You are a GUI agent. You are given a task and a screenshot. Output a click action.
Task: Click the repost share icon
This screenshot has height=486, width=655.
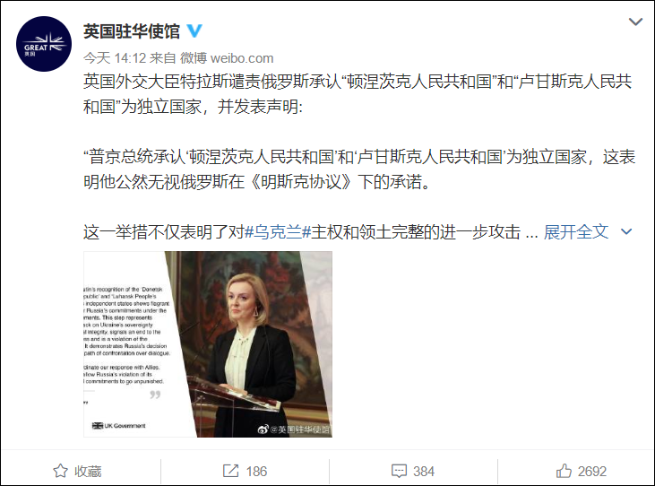(x=230, y=471)
